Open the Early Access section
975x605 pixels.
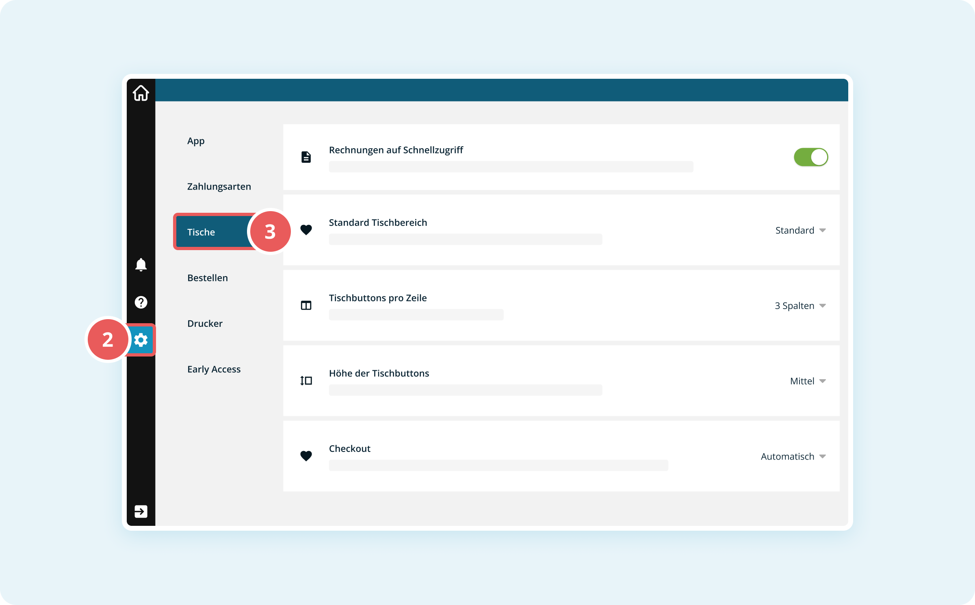tap(214, 369)
